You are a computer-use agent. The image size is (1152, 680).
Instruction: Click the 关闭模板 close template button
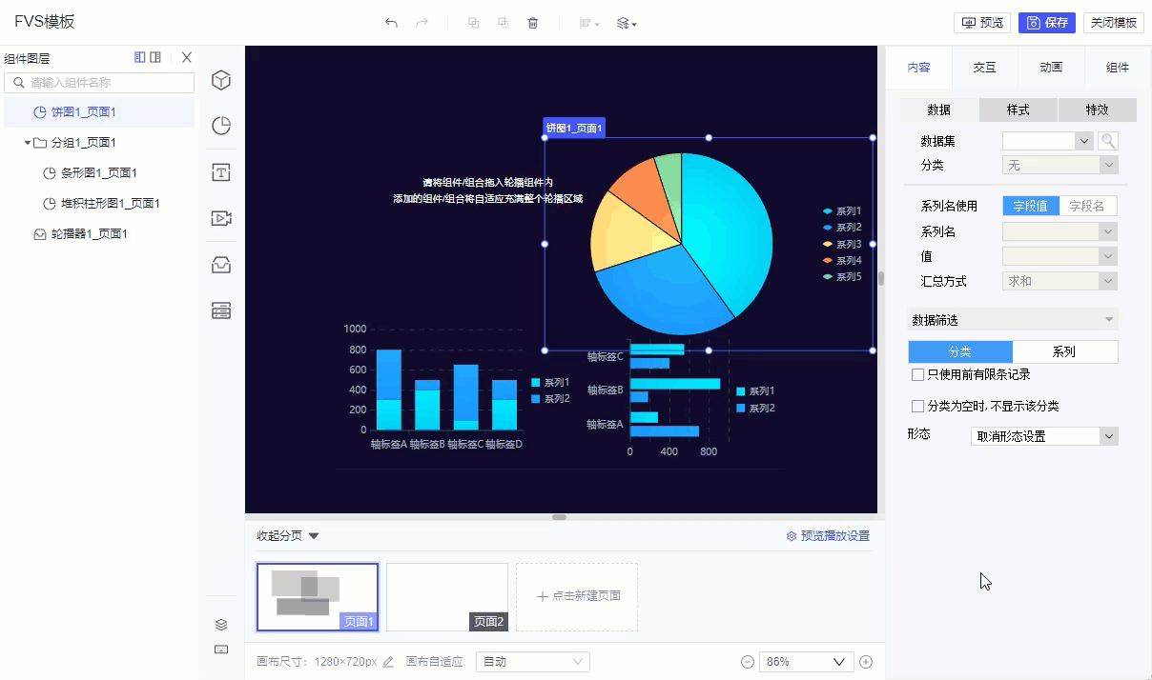click(1114, 23)
